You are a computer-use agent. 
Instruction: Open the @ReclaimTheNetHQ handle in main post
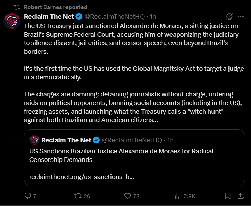(115, 16)
